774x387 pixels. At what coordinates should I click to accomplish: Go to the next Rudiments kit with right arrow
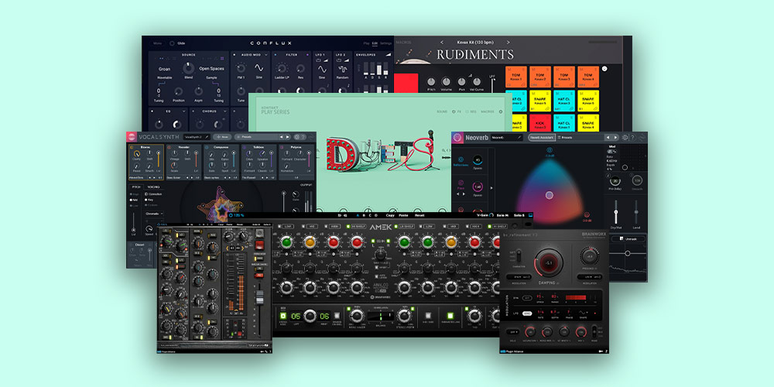508,43
